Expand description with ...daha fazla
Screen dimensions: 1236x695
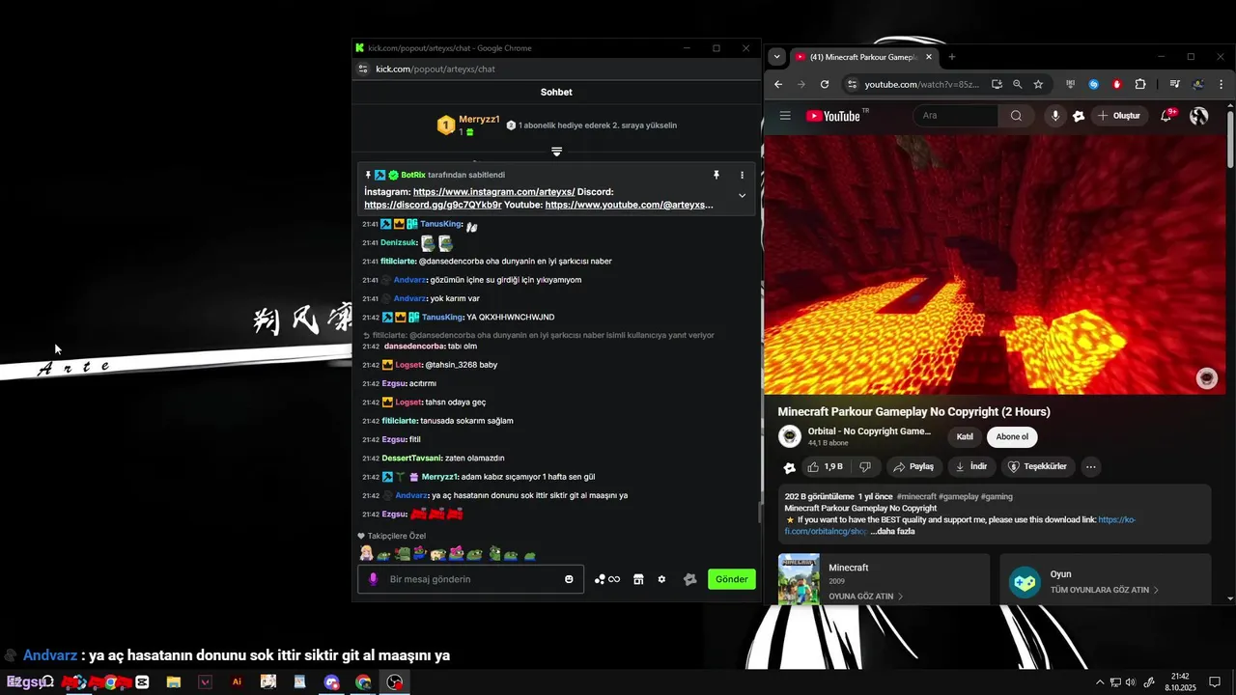[x=892, y=531]
